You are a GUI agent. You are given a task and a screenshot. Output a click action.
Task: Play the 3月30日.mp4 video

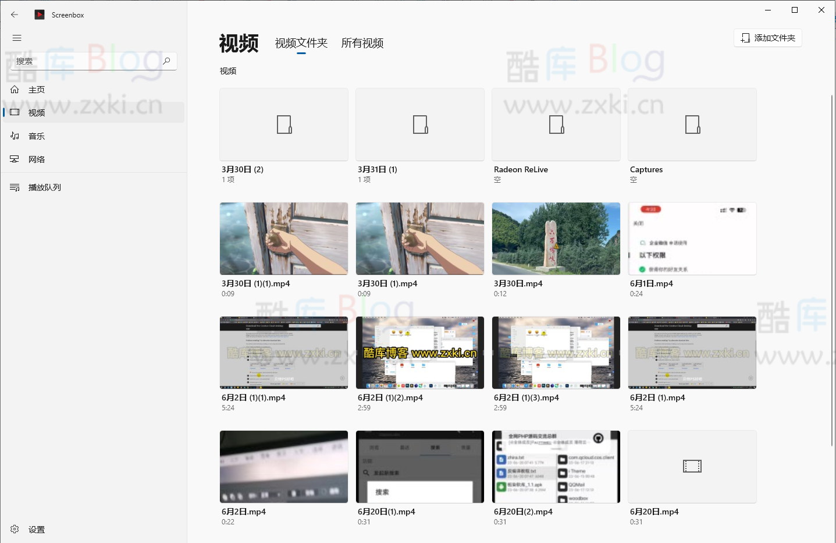(556, 238)
